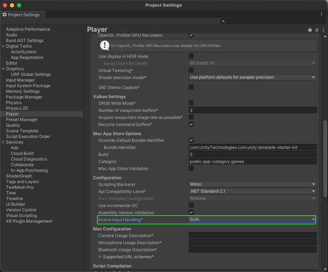The image size is (328, 272).
Task: Click the preset sliders icon near the help button
Action: click(x=316, y=30)
